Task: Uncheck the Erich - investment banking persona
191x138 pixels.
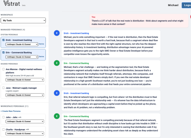Action: 4,40
